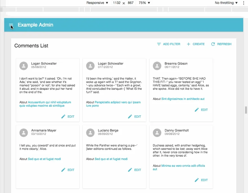This screenshot has width=248, height=193.
Task: Open the hamburger menu in Example Admin header
Action: tap(11, 25)
